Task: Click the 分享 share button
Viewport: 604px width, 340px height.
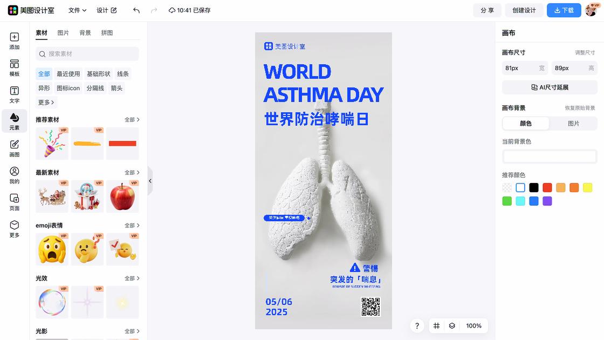Action: (488, 10)
